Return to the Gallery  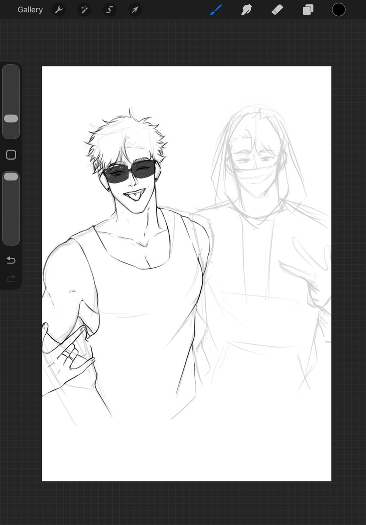click(x=30, y=10)
